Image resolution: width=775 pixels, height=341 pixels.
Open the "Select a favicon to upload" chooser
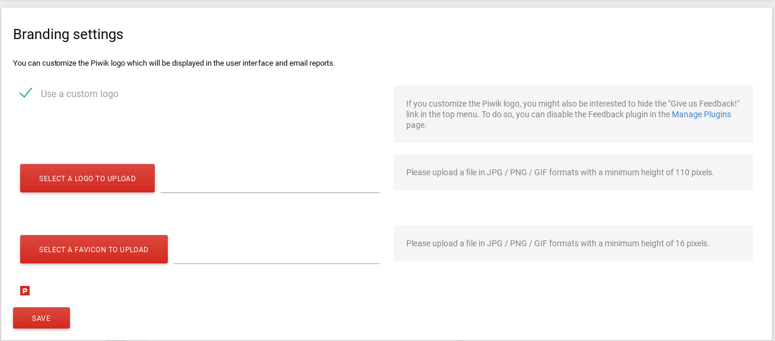point(94,249)
